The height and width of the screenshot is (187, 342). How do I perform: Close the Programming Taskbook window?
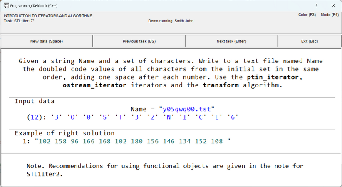click(x=333, y=6)
